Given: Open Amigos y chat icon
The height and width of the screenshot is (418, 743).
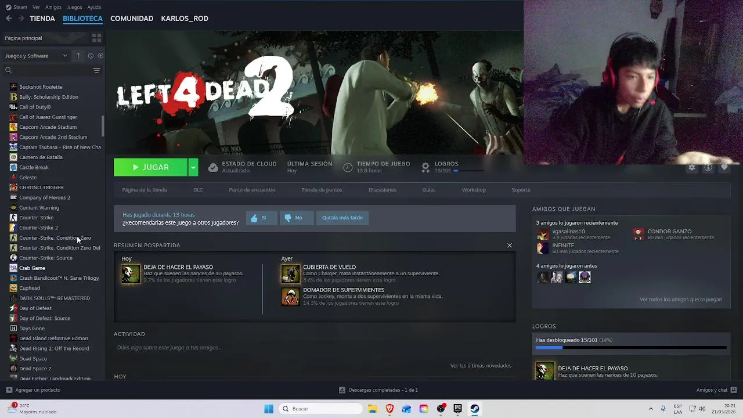Looking at the screenshot, I should (734, 390).
